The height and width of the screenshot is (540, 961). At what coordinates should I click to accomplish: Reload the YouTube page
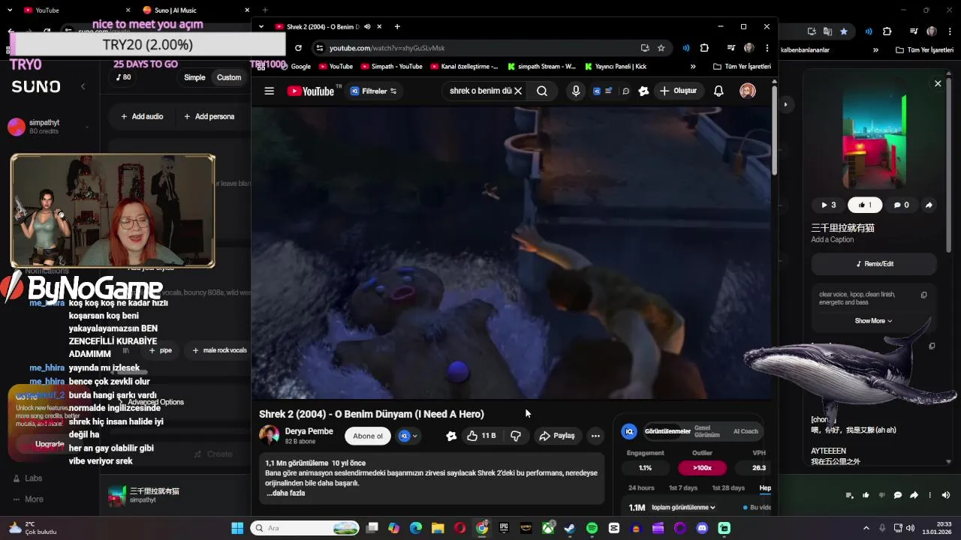click(x=298, y=48)
